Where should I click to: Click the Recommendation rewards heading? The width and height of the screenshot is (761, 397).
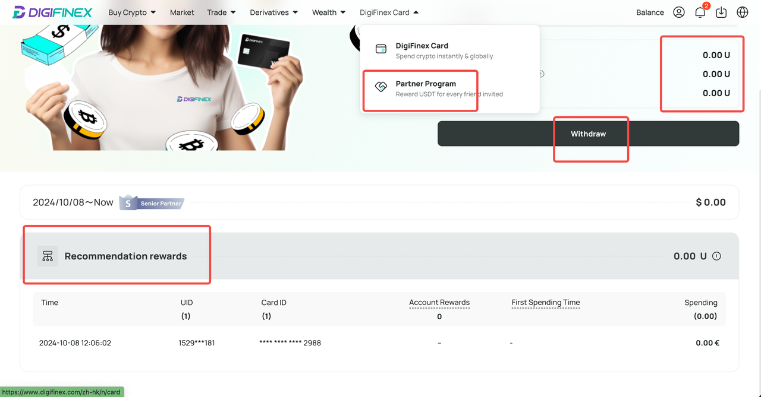coord(125,256)
